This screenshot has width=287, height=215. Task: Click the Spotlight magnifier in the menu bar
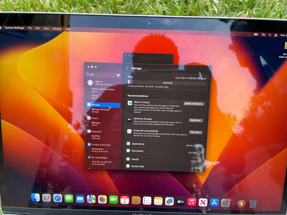[x=270, y=35]
